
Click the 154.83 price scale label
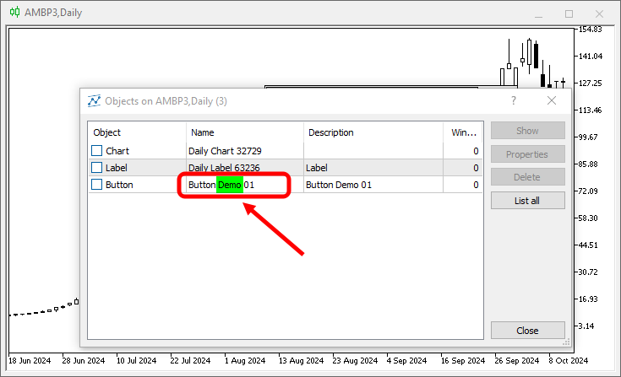[590, 30]
